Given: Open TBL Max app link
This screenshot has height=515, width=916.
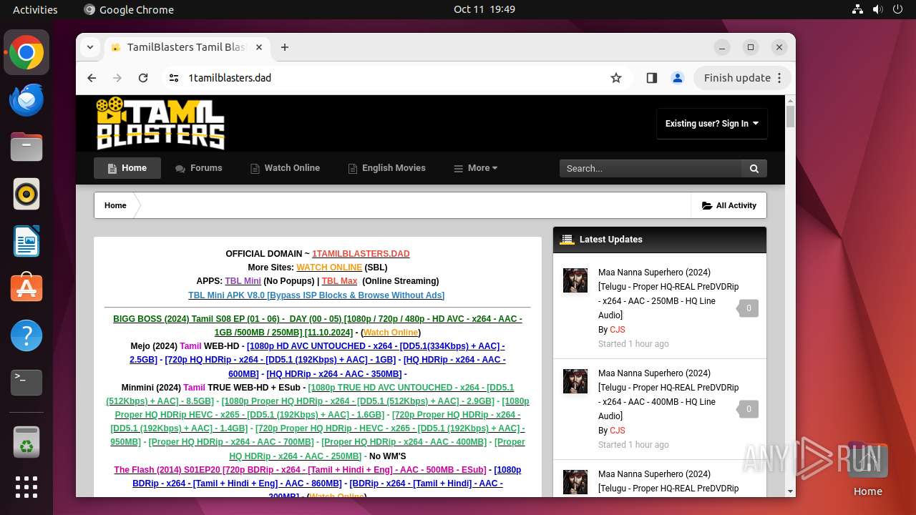Looking at the screenshot, I should pyautogui.click(x=339, y=281).
